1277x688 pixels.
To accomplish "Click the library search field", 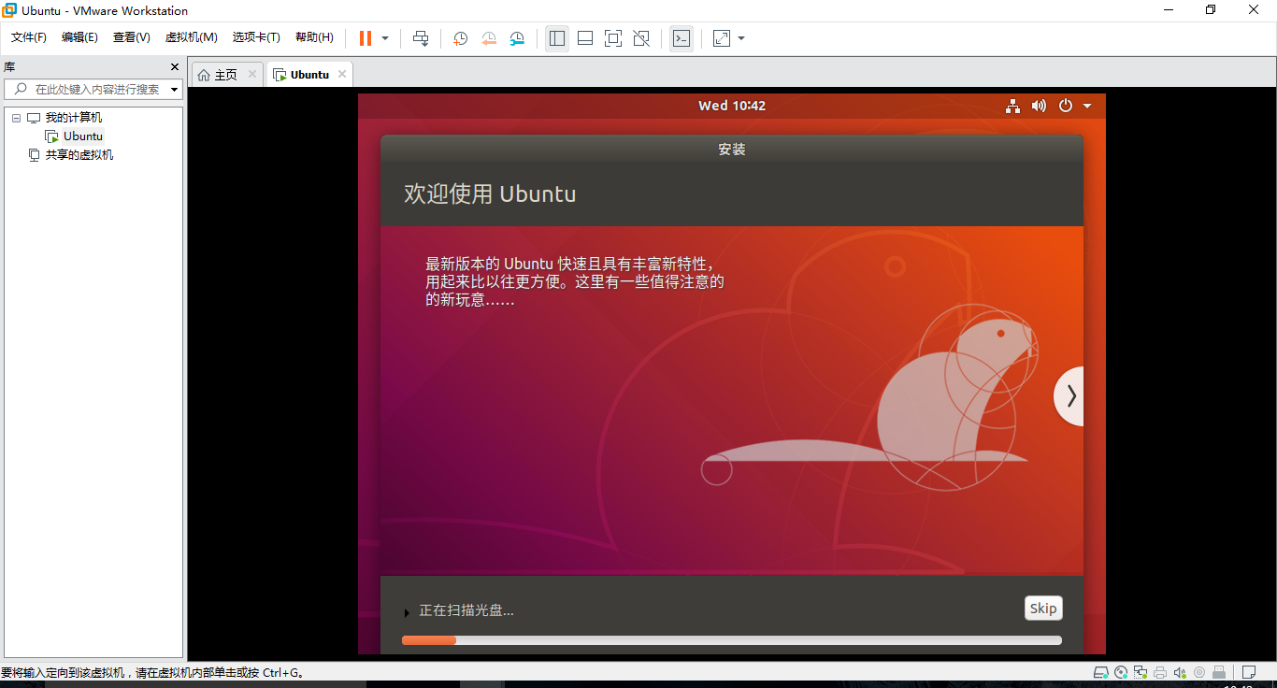I will (x=93, y=90).
